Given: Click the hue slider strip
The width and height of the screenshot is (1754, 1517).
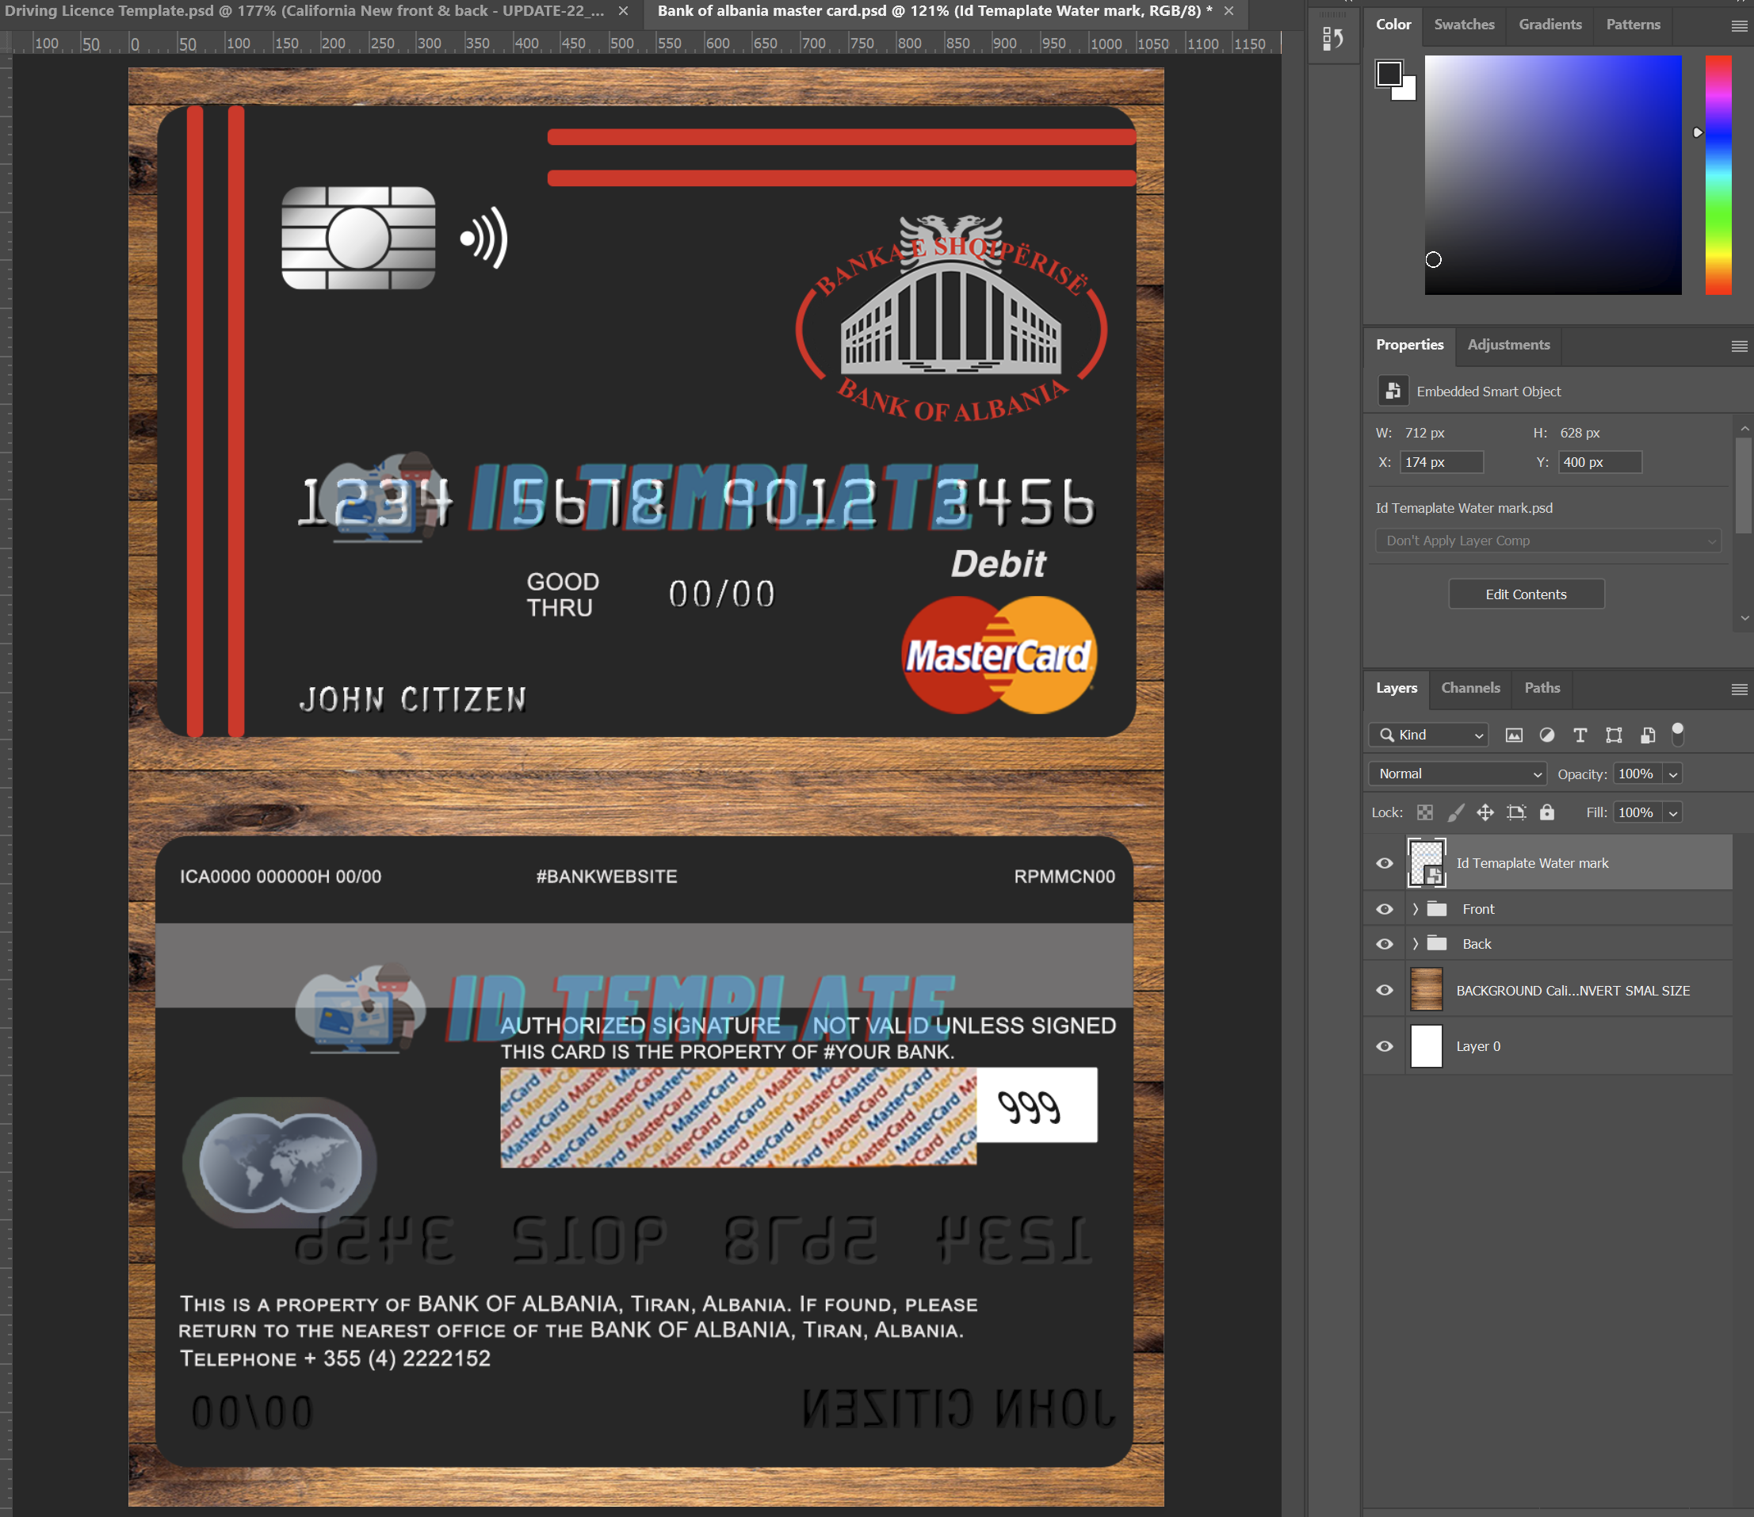Looking at the screenshot, I should click(1718, 175).
